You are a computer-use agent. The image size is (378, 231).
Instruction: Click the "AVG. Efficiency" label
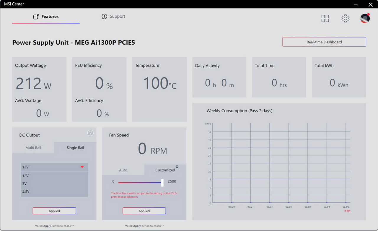[89, 100]
